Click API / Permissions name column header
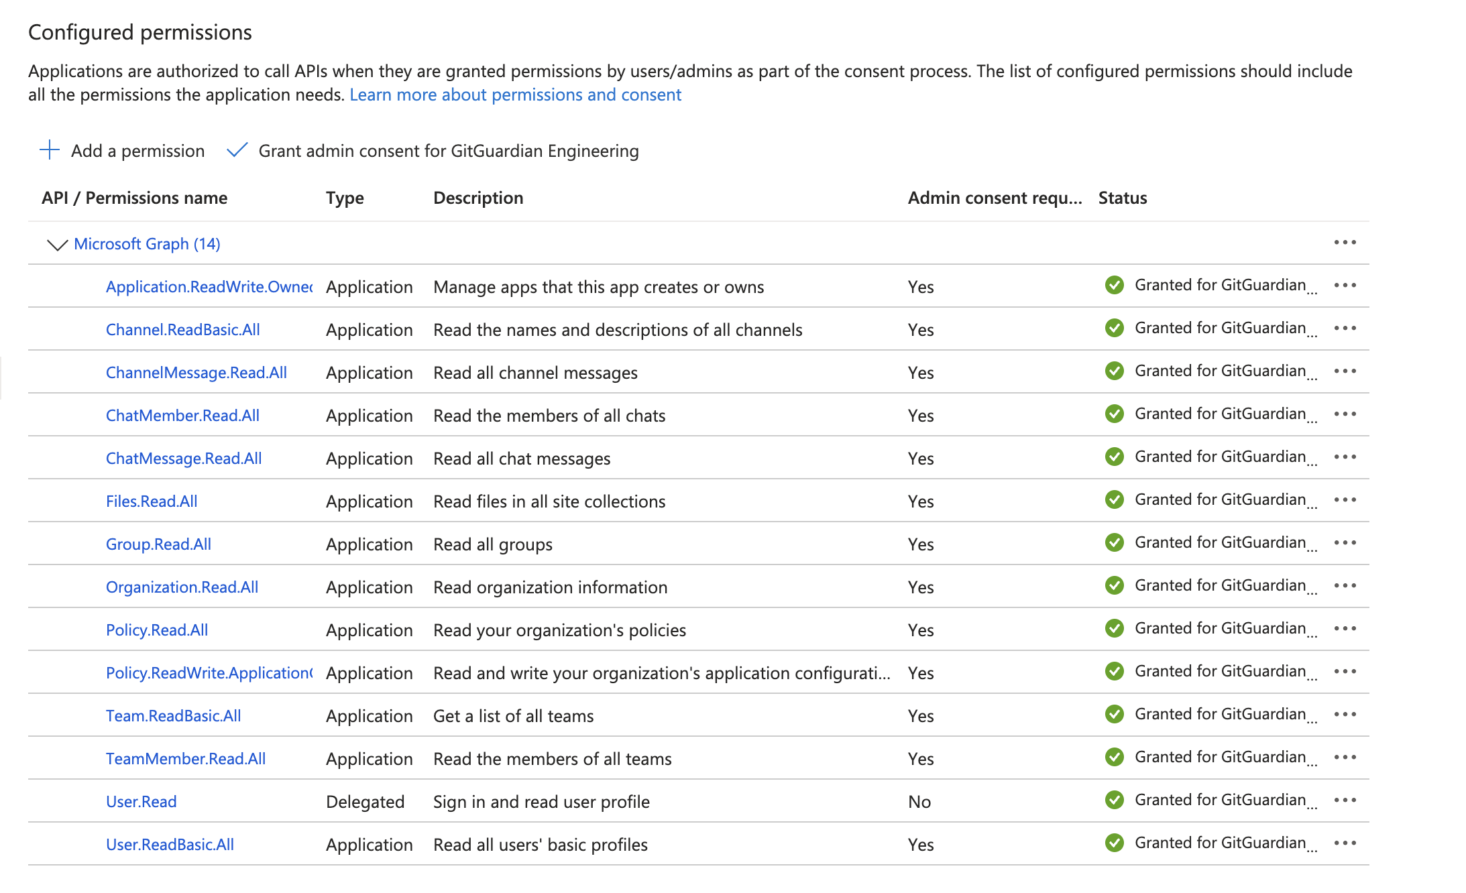 point(135,198)
